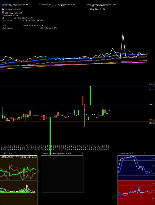The width and height of the screenshot is (155, 205).
Task: Select the 20 Day moving average value
Action: (13, 6)
